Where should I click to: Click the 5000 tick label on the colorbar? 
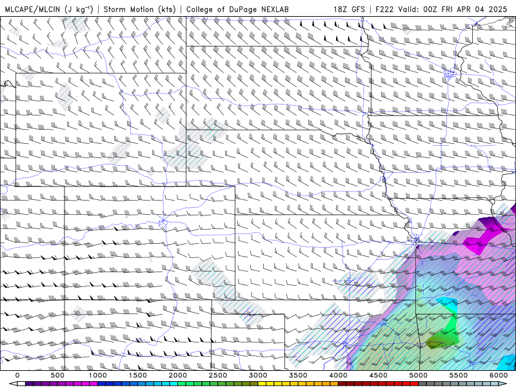click(418, 375)
